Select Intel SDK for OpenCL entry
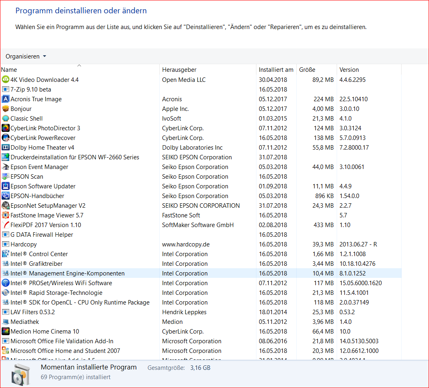429x388 pixels. coord(201,302)
